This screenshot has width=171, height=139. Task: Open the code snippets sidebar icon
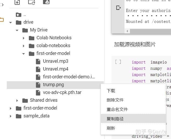(2, 5)
